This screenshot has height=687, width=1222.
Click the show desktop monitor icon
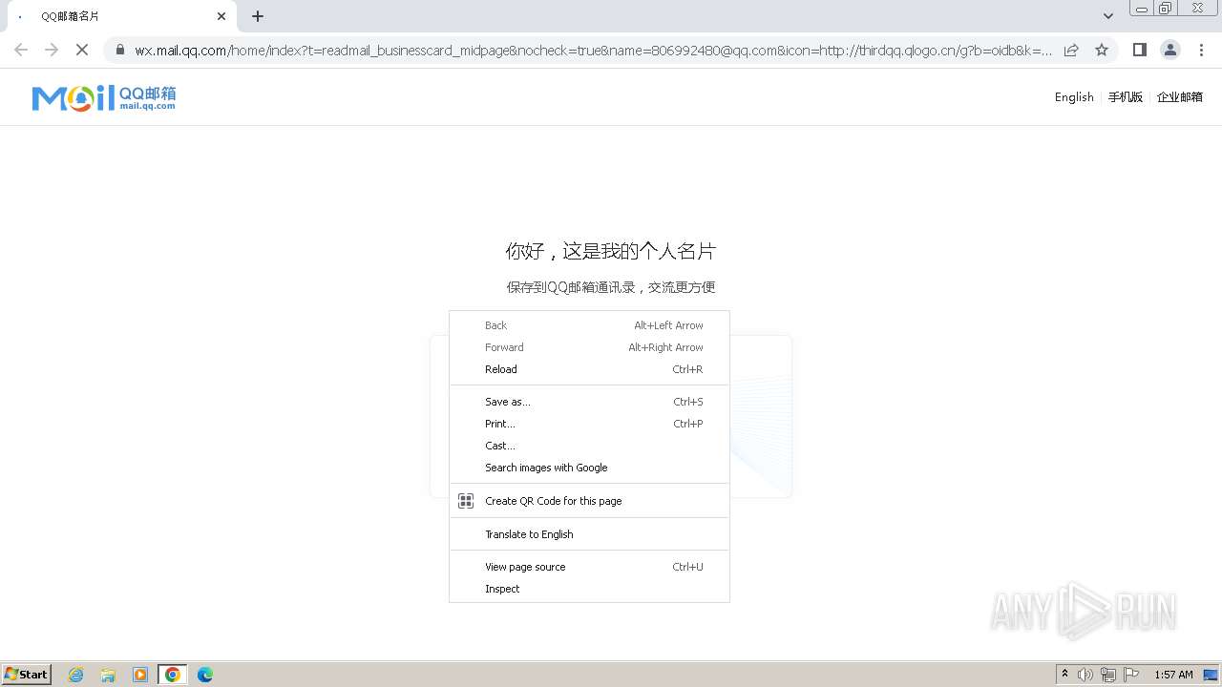coord(1211,675)
